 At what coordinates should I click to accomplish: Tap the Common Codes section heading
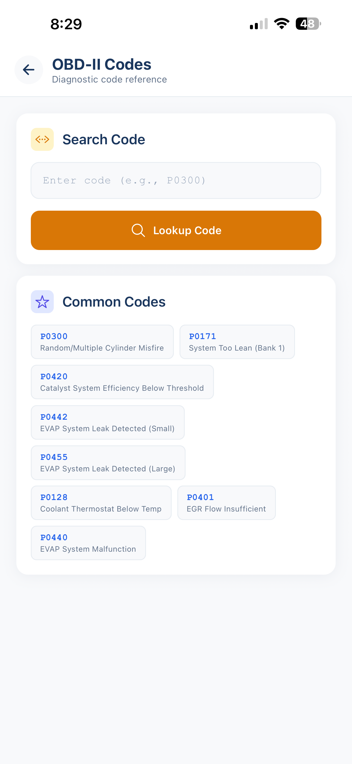114,302
